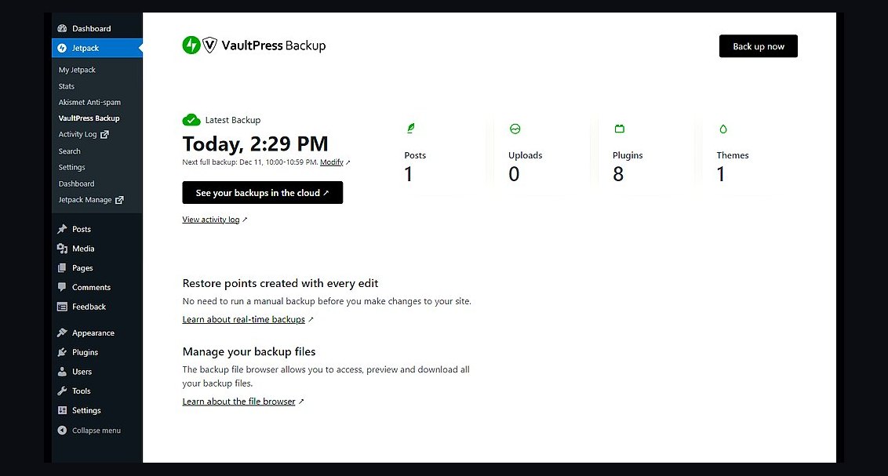Image resolution: width=888 pixels, height=476 pixels.
Task: Click the Users person icon
Action: pos(62,372)
